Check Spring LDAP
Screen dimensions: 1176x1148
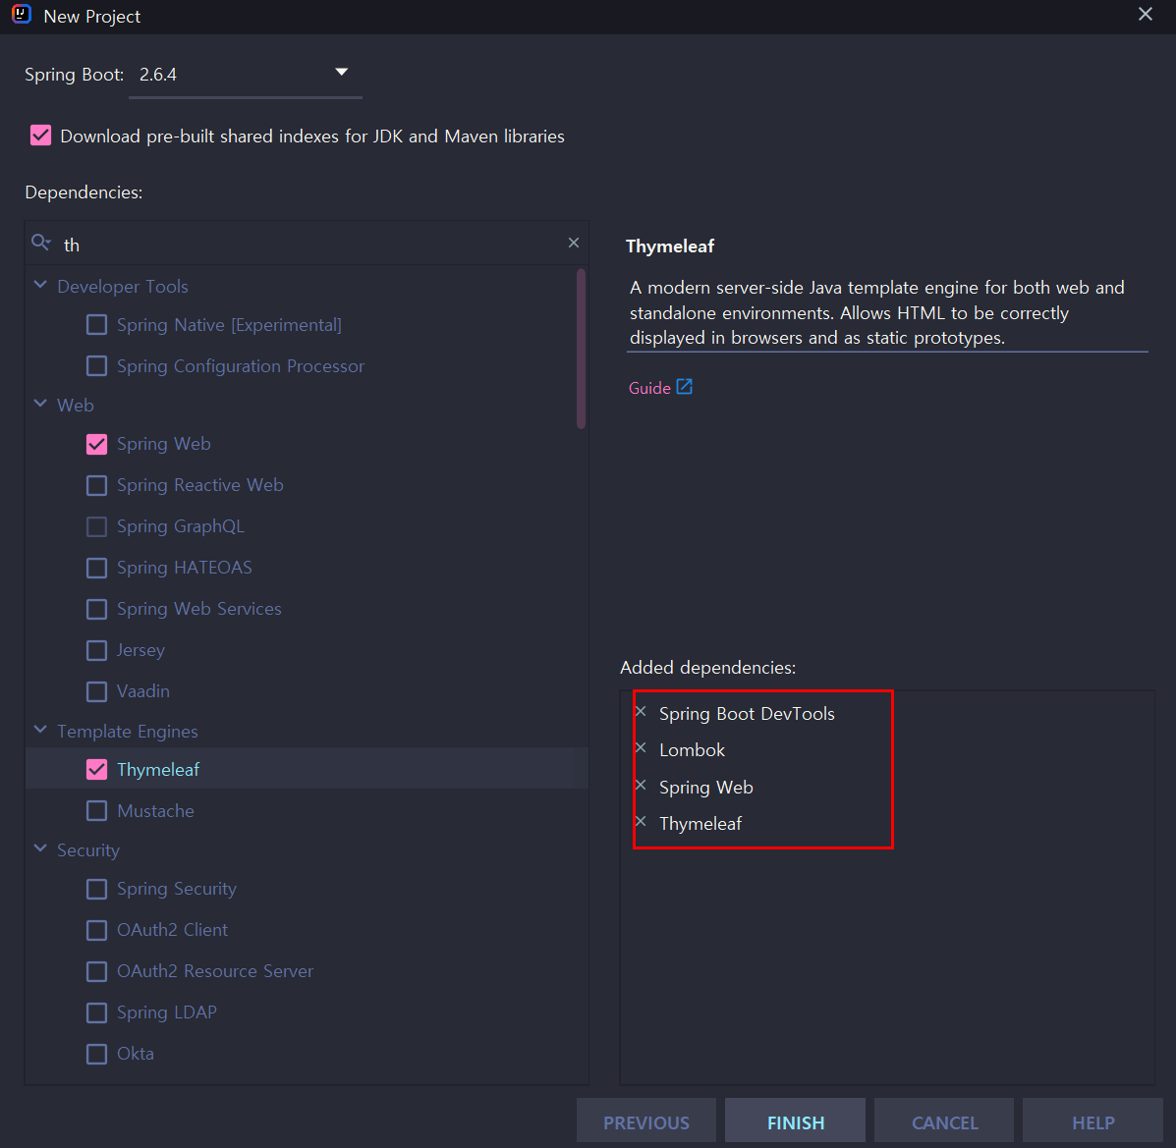point(96,1012)
